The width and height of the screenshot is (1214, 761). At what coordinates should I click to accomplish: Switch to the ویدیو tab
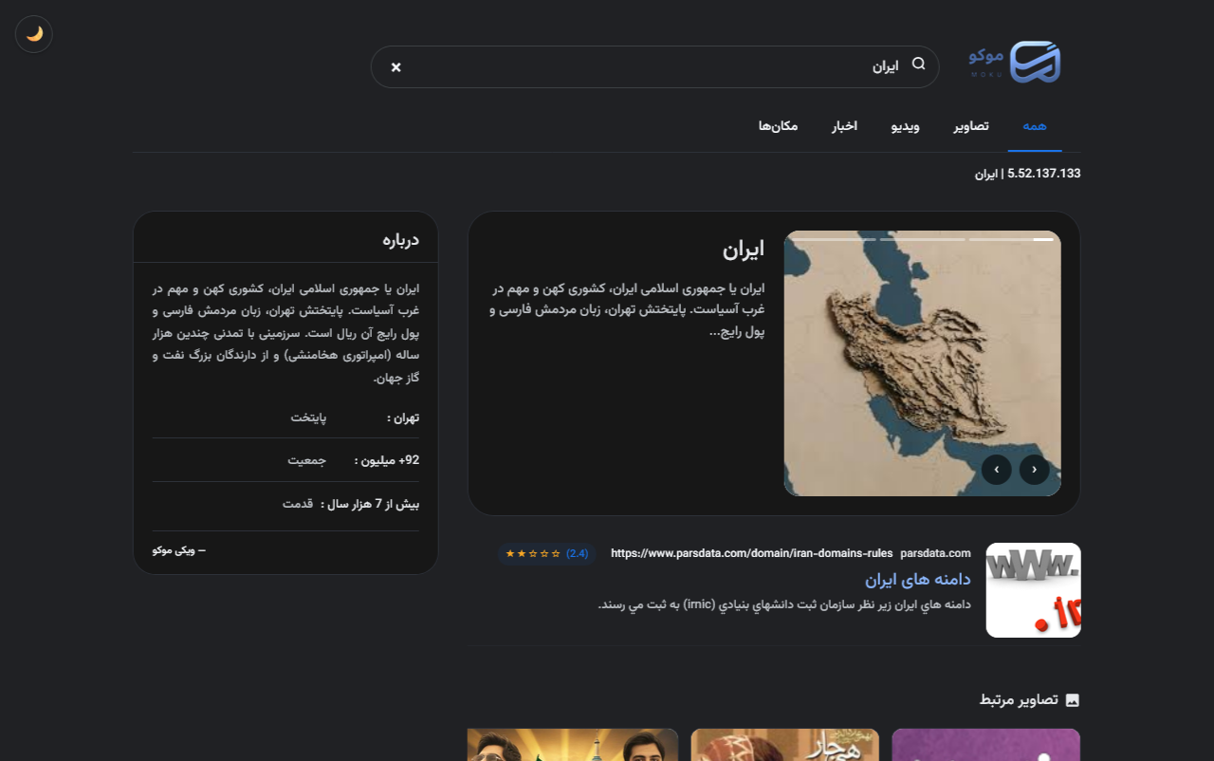(x=905, y=126)
